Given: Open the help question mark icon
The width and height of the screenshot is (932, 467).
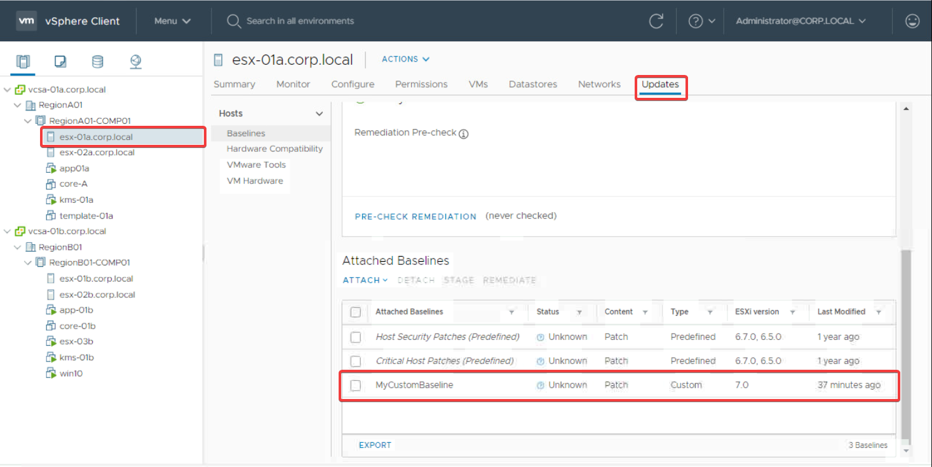Looking at the screenshot, I should (696, 21).
